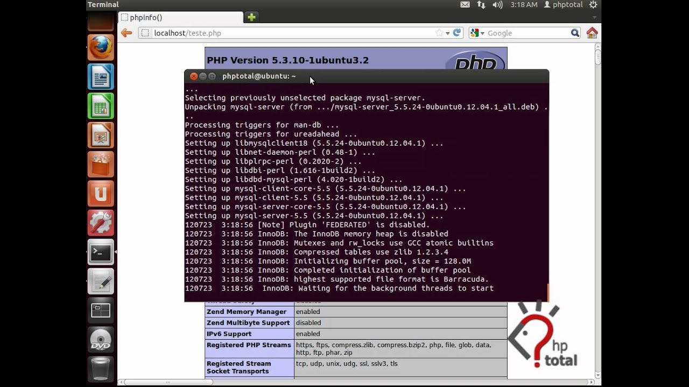Maximize the terminal window

(x=212, y=76)
